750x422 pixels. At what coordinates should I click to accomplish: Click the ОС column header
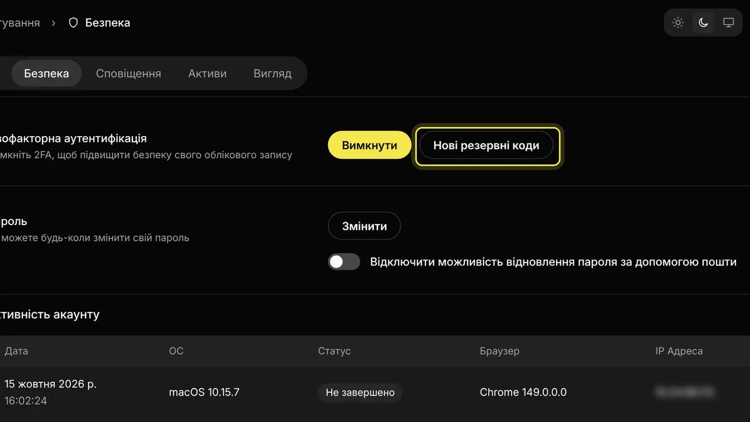[176, 351]
